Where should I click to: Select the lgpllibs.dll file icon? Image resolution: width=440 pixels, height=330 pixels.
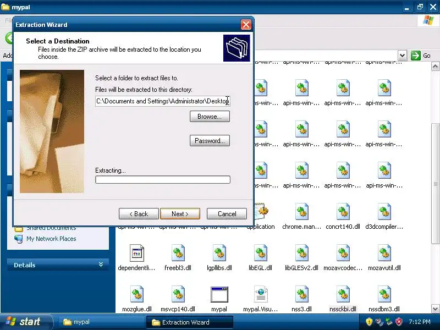(x=219, y=253)
